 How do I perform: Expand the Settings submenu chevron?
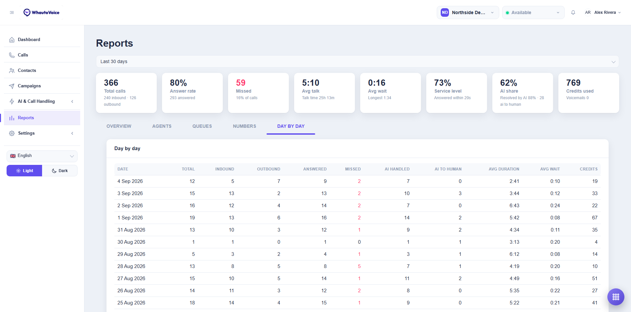pyautogui.click(x=72, y=133)
